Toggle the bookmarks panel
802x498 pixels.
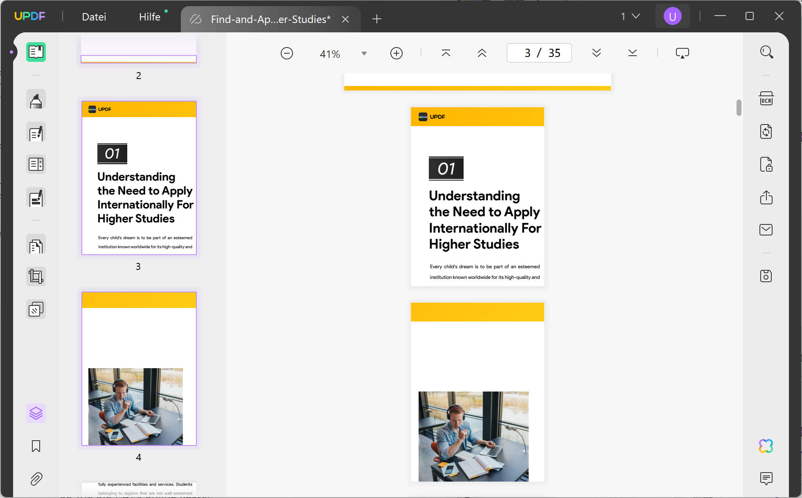[x=36, y=446]
